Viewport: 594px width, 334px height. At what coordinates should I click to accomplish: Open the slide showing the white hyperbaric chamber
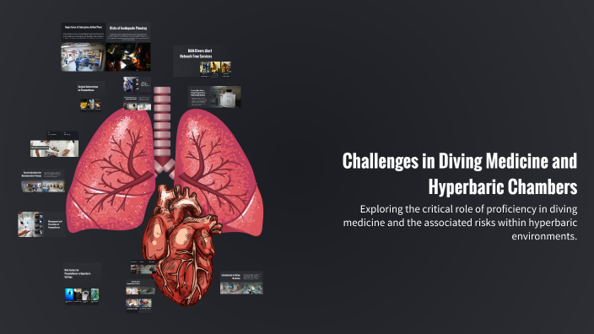point(214,96)
